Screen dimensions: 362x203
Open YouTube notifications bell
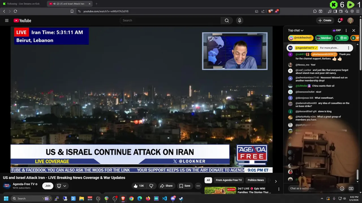[340, 20]
